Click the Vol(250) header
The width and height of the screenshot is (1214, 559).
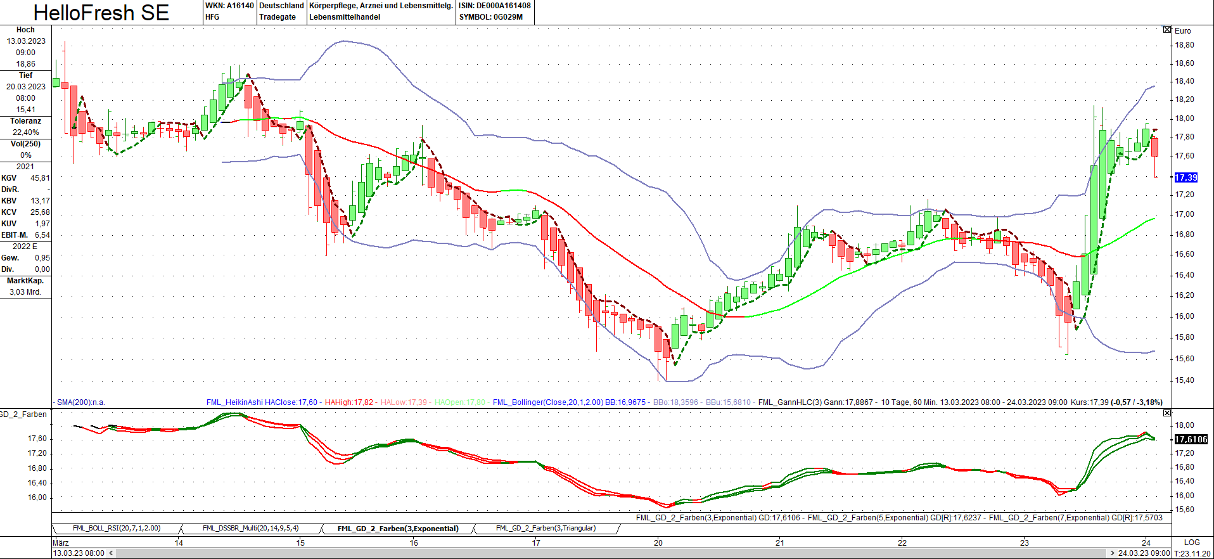coord(26,144)
